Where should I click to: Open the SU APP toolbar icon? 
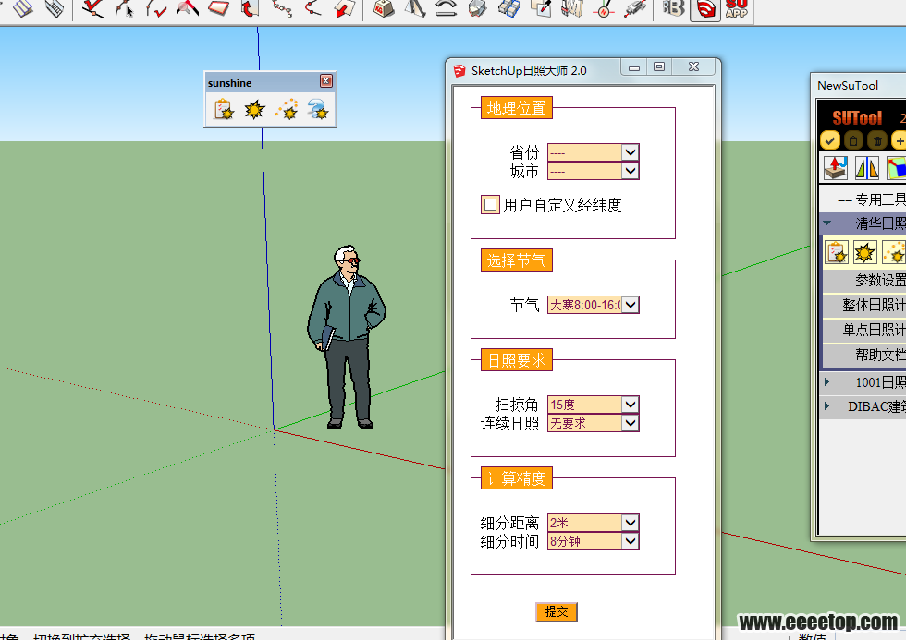click(737, 8)
